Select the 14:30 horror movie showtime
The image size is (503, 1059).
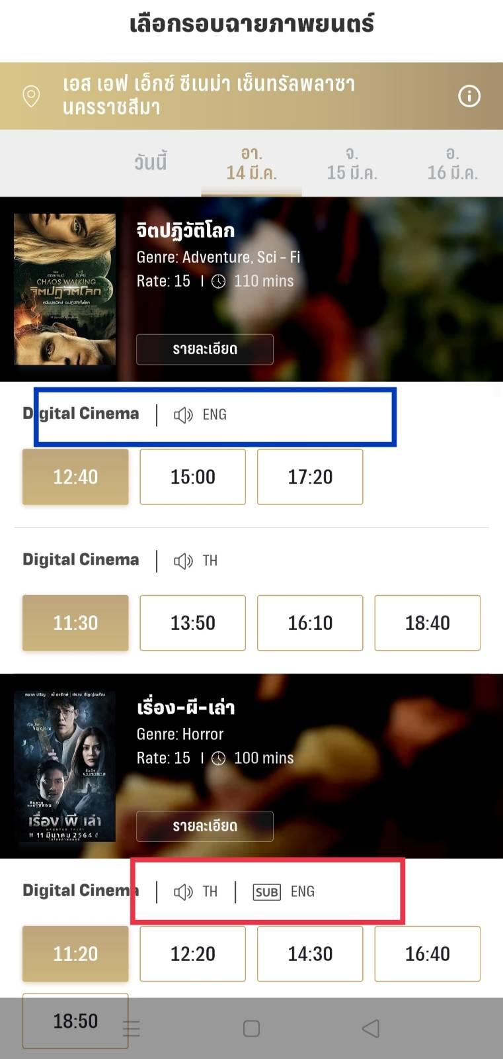(310, 954)
